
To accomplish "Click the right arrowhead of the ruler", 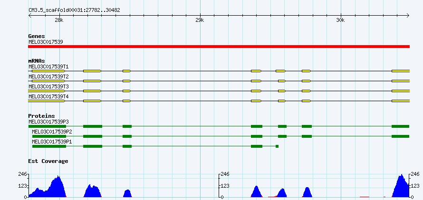I will (408, 15).
